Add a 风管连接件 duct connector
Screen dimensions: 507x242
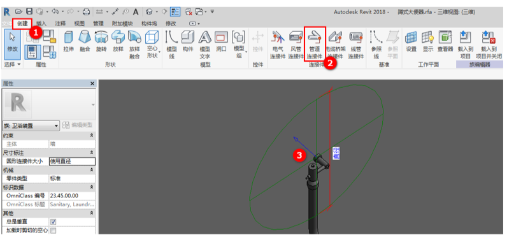(x=296, y=45)
